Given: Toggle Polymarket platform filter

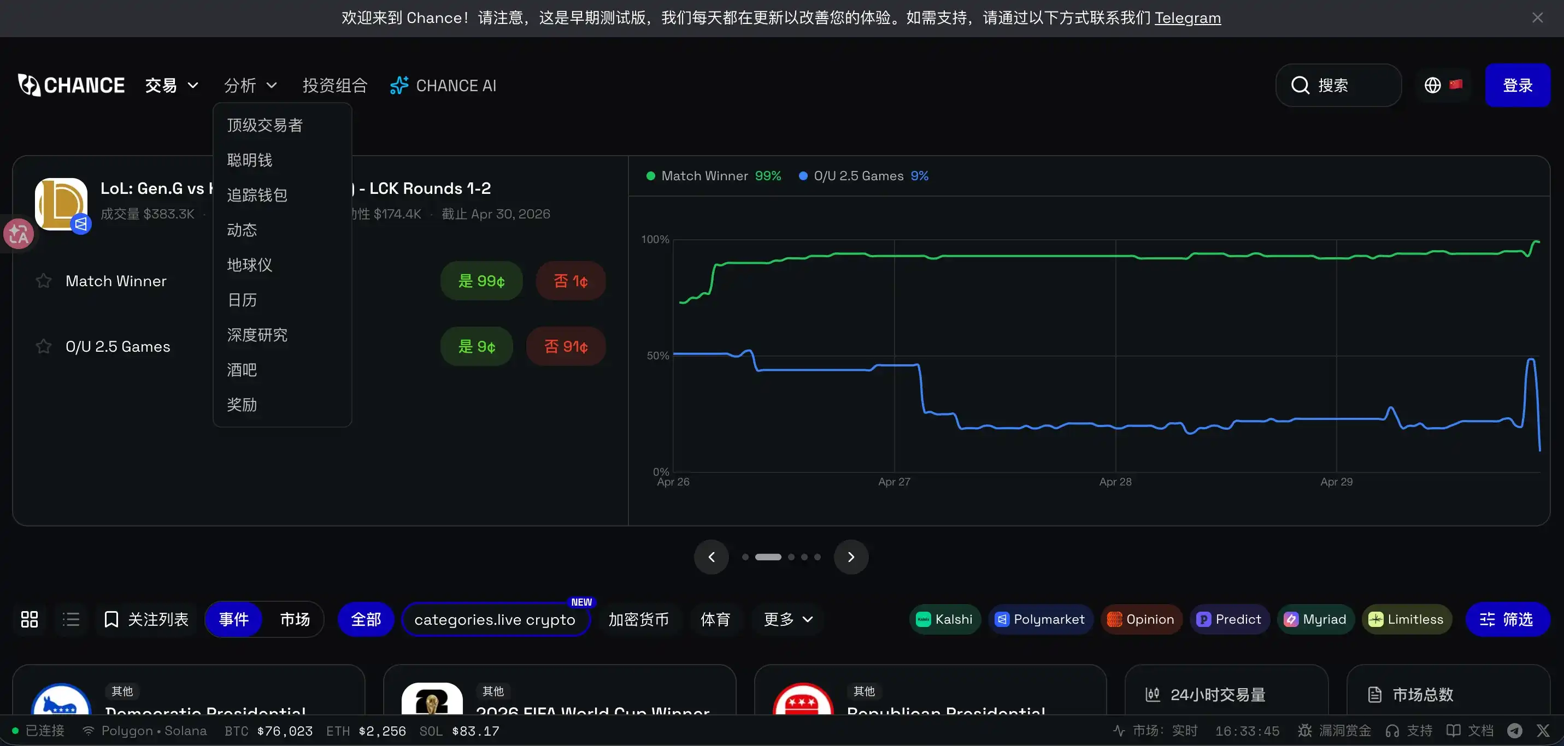Looking at the screenshot, I should pyautogui.click(x=1040, y=620).
